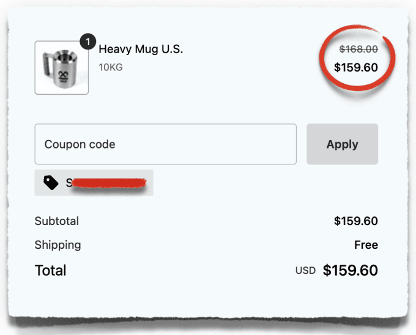Click the Total label
Screen dimensions: 416x335
tap(50, 270)
